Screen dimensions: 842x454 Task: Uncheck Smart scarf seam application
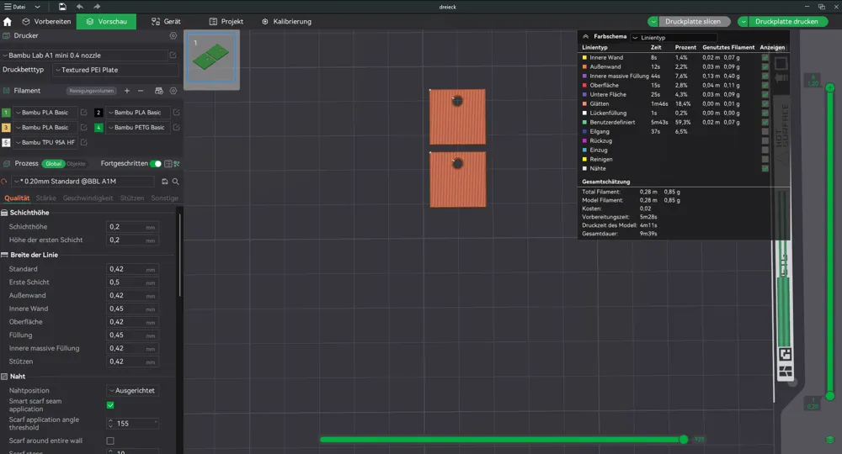coord(110,405)
